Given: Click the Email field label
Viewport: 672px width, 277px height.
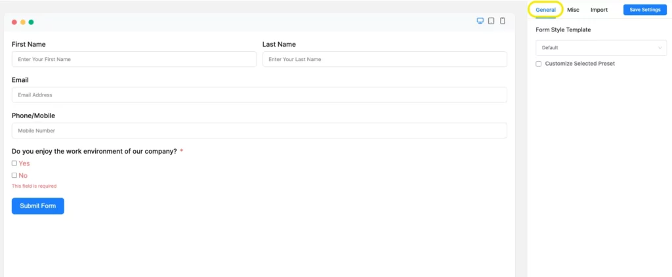Looking at the screenshot, I should 20,80.
